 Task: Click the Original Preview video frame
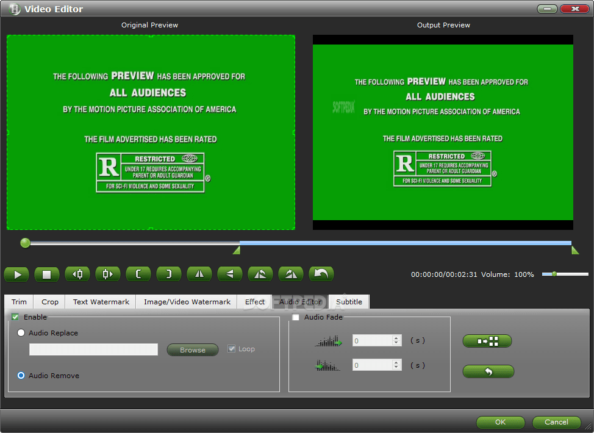[151, 132]
